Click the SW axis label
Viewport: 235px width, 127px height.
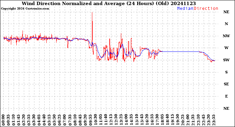(226, 60)
